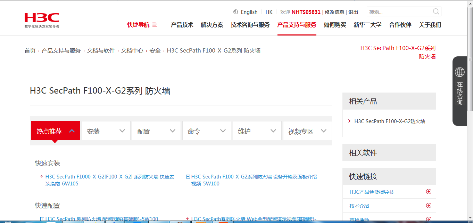The width and height of the screenshot is (473, 223).
Task: Open the 在线咨询 globe widget
Action: (x=460, y=72)
